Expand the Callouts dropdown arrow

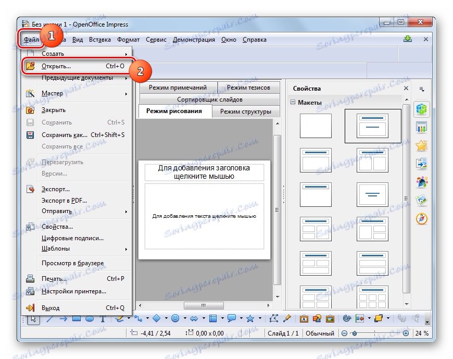[x=241, y=318]
